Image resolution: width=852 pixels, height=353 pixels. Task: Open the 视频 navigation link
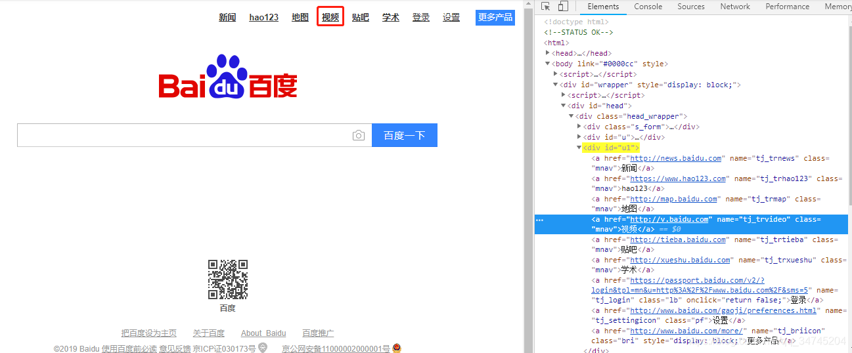tap(330, 17)
